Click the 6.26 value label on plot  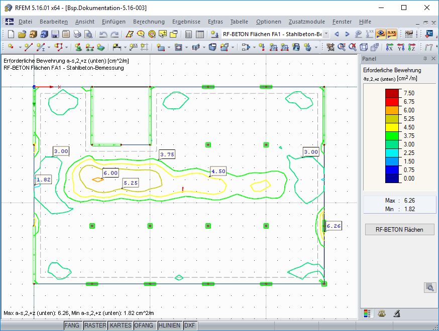click(x=334, y=226)
